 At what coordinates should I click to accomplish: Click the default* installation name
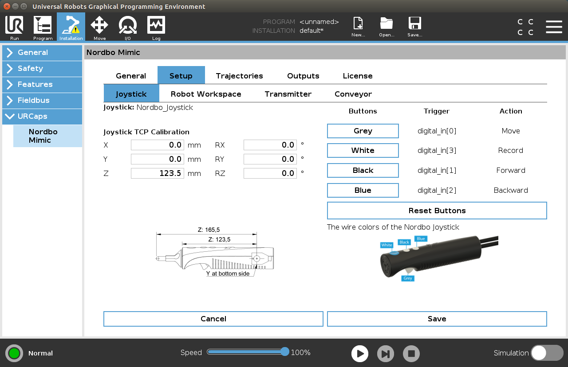[x=312, y=31]
